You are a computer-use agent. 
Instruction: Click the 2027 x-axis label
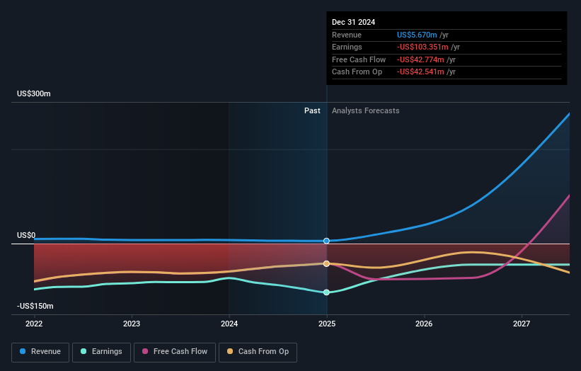pos(522,324)
